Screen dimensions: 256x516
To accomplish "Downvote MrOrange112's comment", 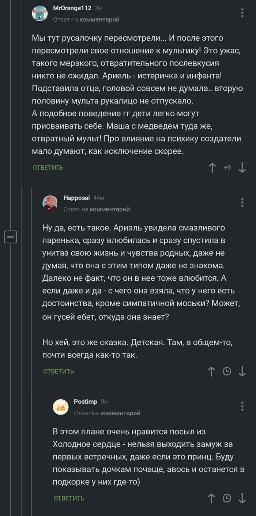I will [x=242, y=168].
